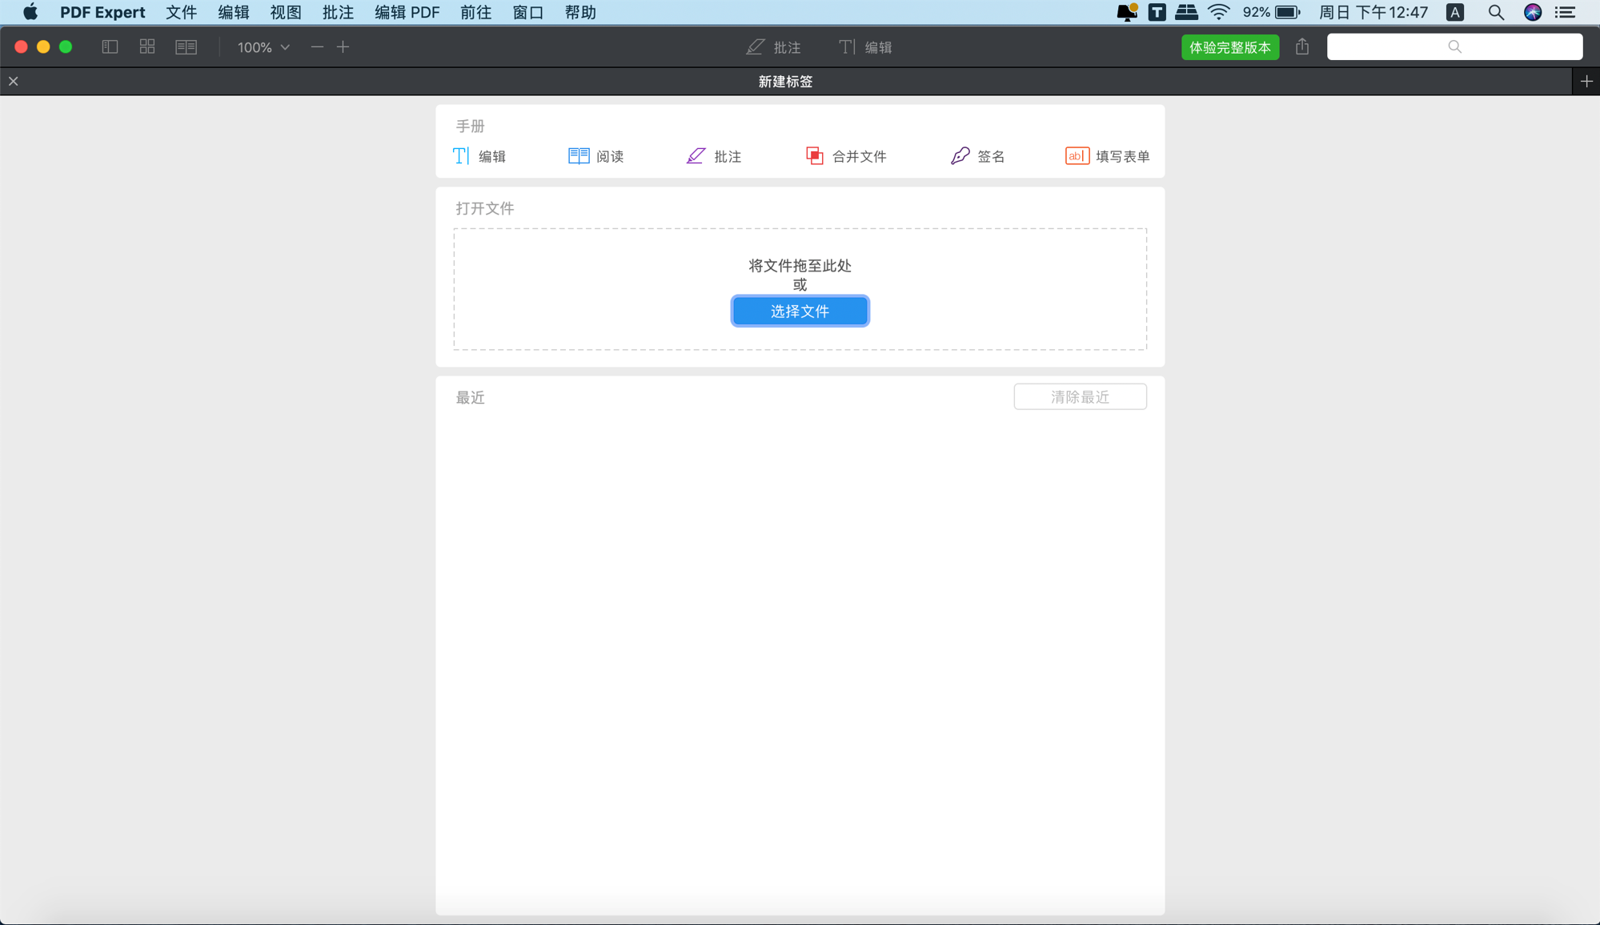Select the 批注 annotate tool in toolbar

pos(773,47)
